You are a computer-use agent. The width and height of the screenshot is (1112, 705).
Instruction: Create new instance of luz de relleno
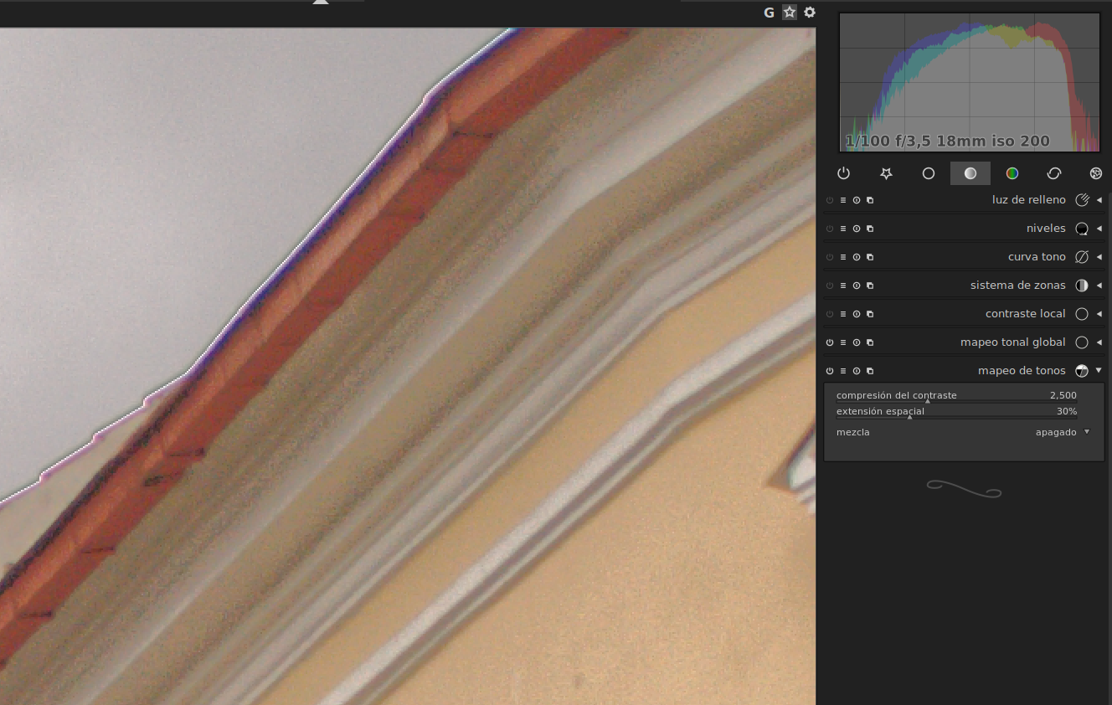click(870, 200)
